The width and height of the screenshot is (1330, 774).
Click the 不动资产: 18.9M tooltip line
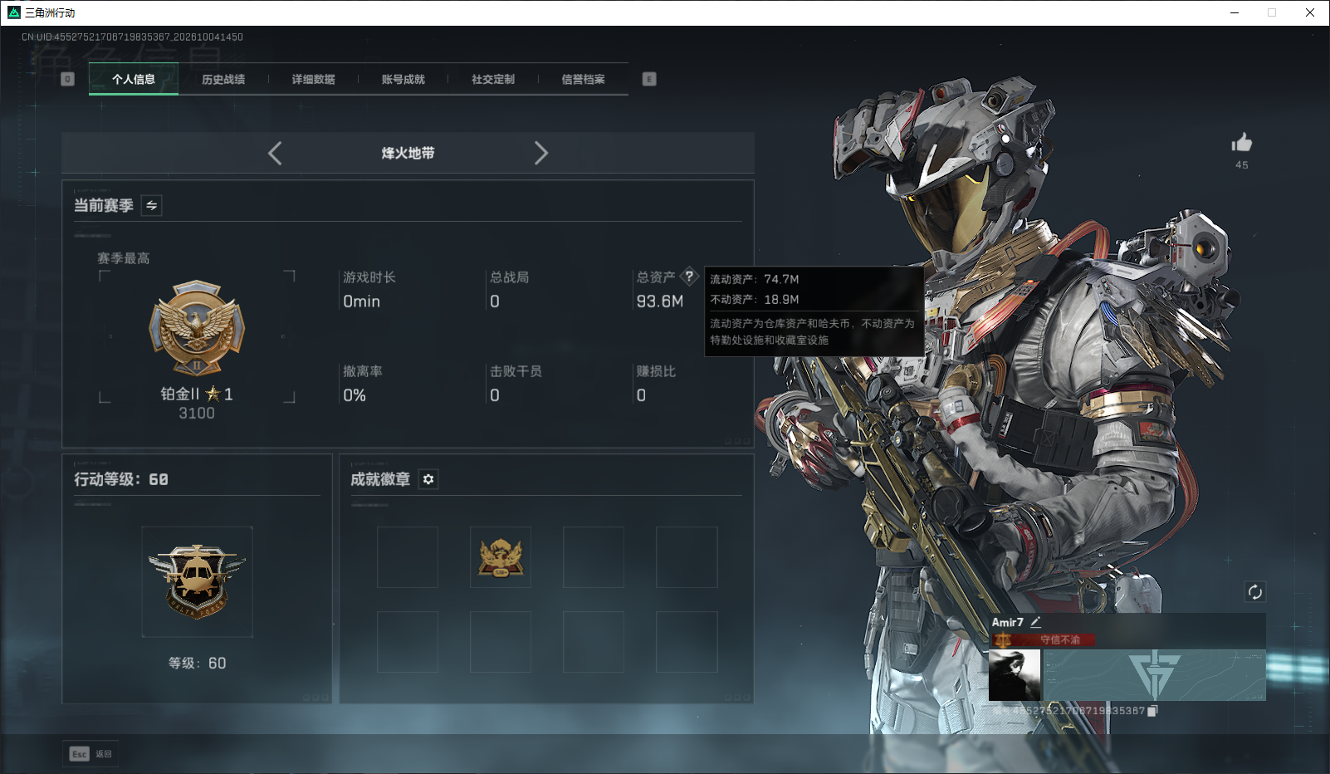tap(755, 299)
